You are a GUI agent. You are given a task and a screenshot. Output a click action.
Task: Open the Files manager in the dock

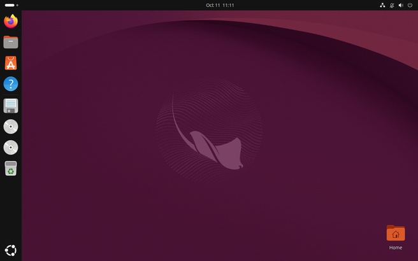[11, 42]
